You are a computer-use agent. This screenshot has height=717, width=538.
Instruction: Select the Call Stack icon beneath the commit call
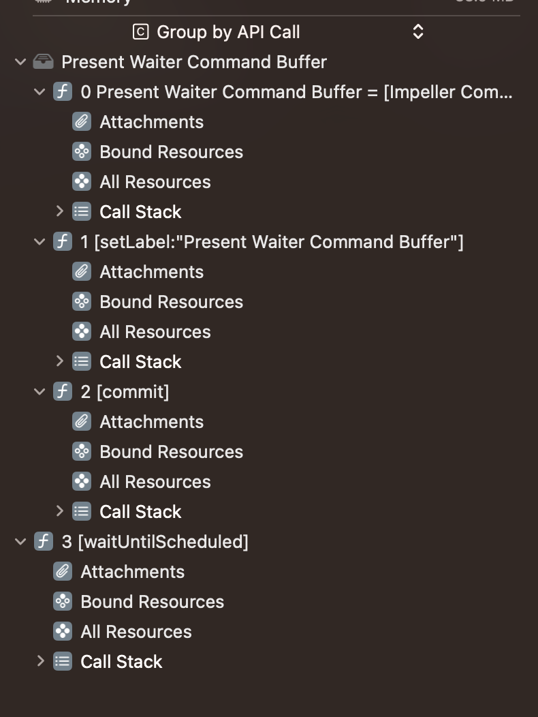[82, 511]
